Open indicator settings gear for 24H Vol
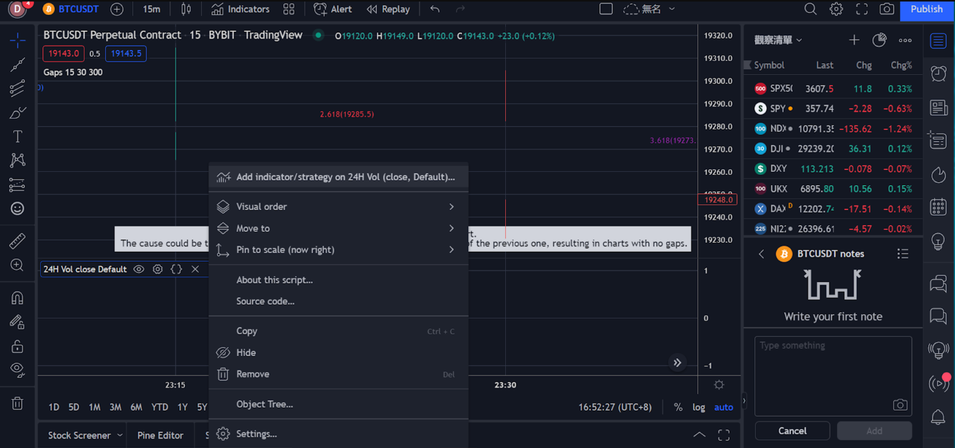The height and width of the screenshot is (448, 955). tap(158, 269)
